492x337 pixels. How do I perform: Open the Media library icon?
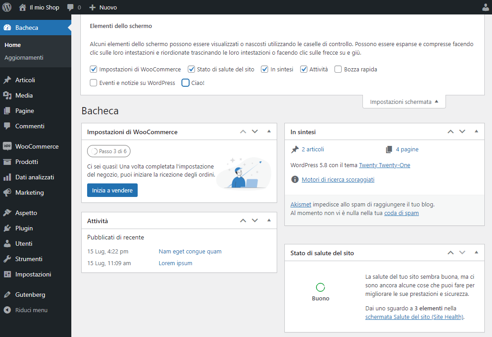click(7, 95)
